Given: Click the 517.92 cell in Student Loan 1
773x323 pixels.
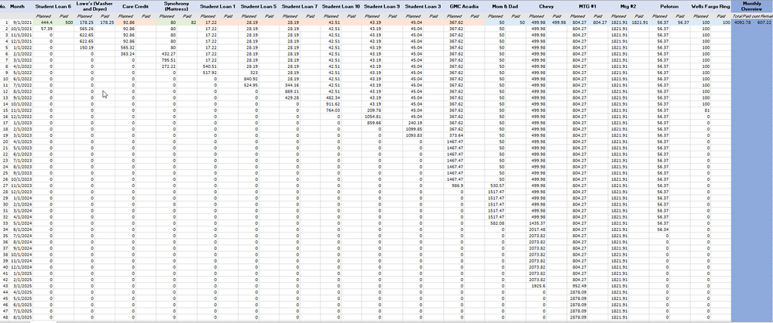Looking at the screenshot, I should coord(208,73).
